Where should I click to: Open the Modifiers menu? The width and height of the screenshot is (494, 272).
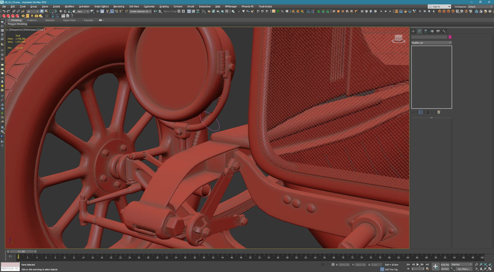point(69,6)
